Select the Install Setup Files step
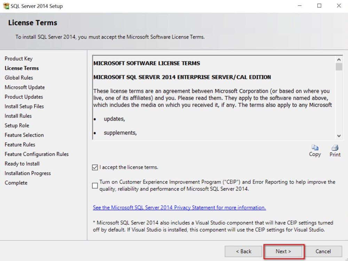This screenshot has height=261, width=348. tap(24, 106)
